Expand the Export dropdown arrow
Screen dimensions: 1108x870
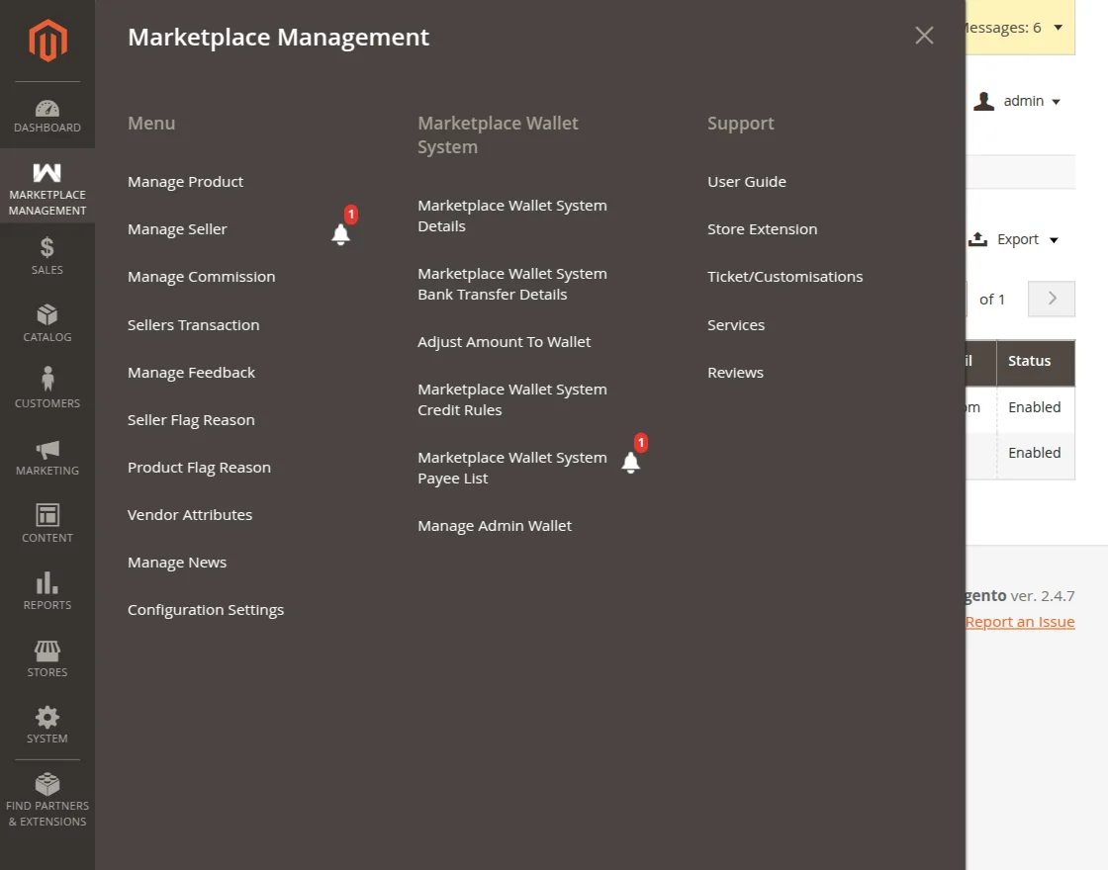(x=1055, y=240)
